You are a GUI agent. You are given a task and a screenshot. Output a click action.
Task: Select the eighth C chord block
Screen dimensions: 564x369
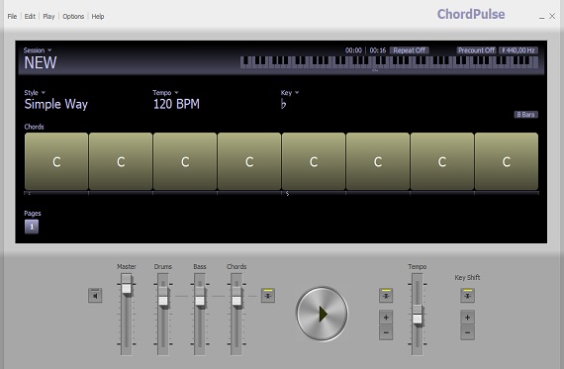coord(507,161)
